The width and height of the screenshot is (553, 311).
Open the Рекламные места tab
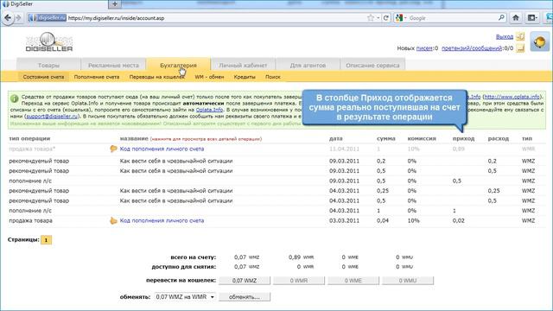113,66
